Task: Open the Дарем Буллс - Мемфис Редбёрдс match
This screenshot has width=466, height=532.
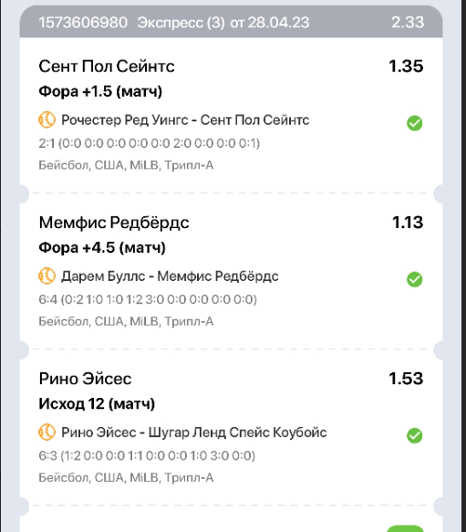Action: click(x=170, y=276)
